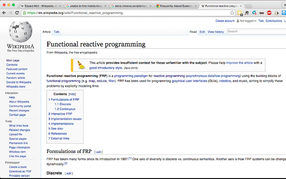The image size is (286, 179).
Task: Open the extension icon right of ABP
Action: (x=277, y=13)
